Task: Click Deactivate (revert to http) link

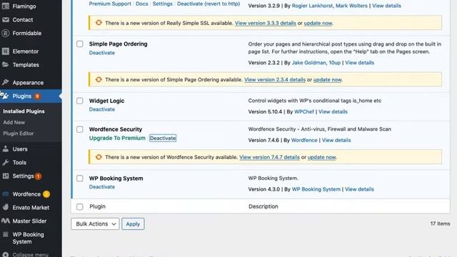Action: (209, 4)
